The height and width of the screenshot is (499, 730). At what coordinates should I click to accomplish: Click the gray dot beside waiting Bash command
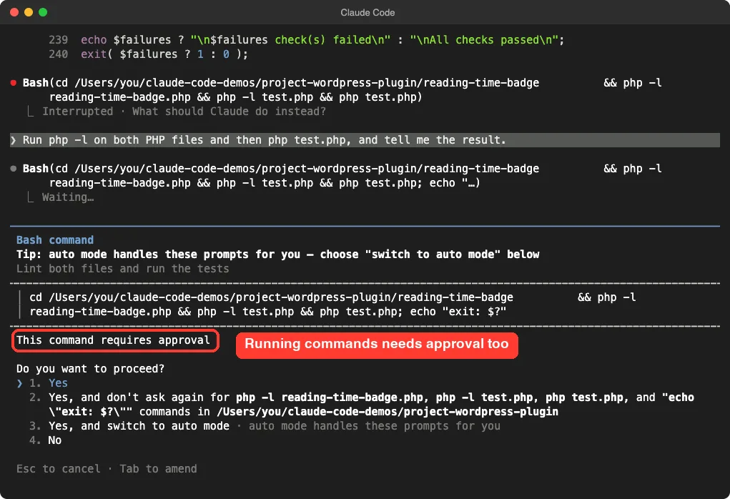14,169
